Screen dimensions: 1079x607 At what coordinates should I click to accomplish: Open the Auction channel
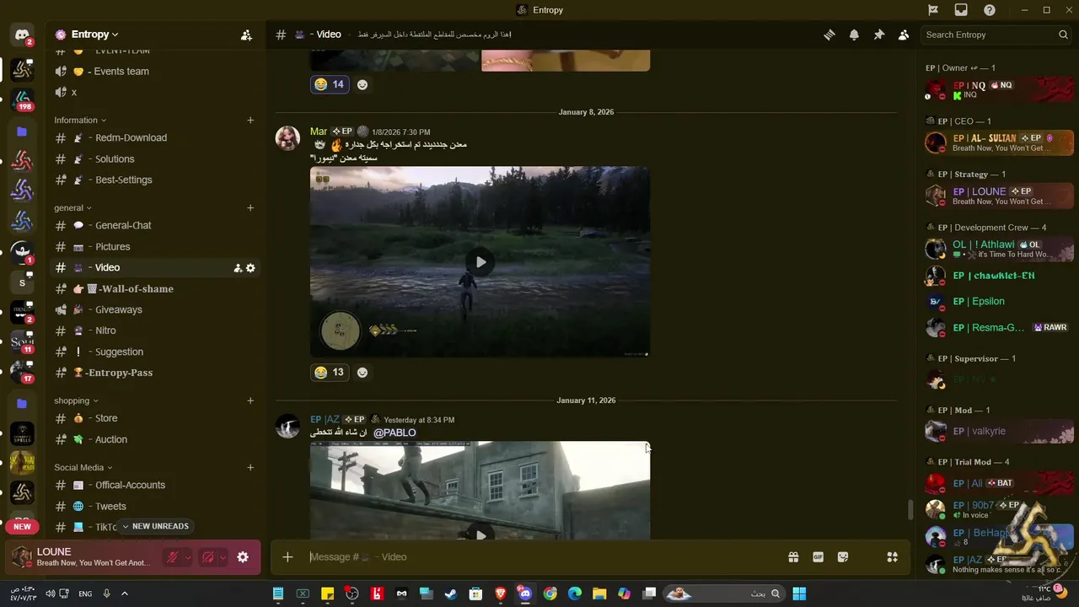coord(155,440)
